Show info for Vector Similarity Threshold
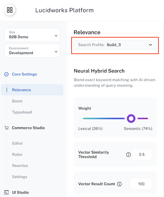The height and width of the screenshot is (197, 164). pyautogui.click(x=128, y=154)
